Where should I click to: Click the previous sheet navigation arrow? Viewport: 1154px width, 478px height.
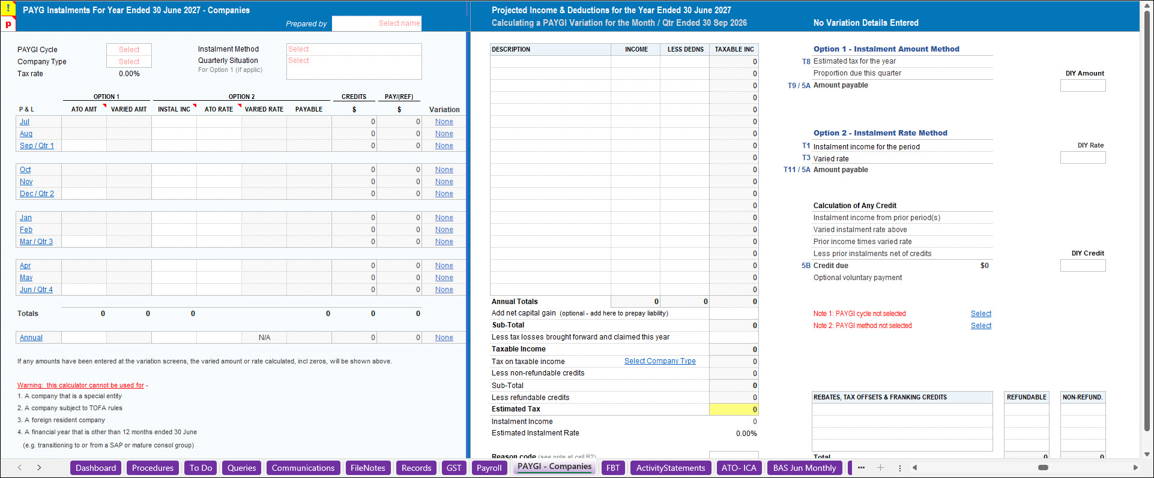pyautogui.click(x=20, y=468)
